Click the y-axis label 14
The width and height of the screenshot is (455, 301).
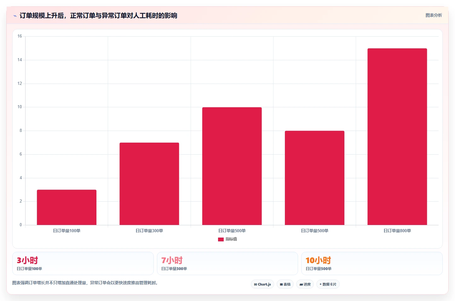20,60
